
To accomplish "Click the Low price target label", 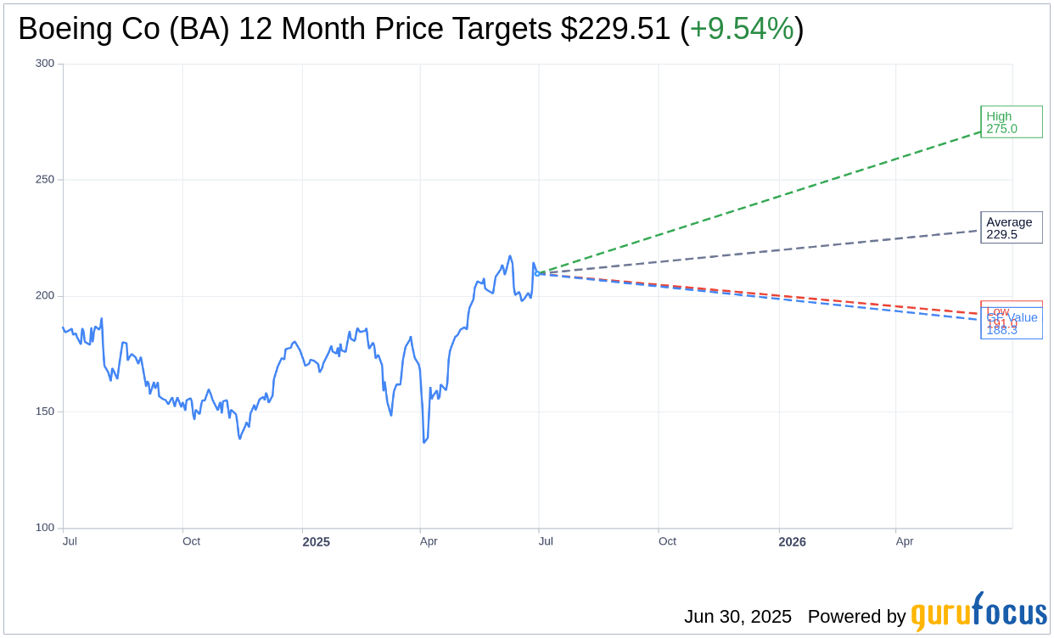I will 998,309.
